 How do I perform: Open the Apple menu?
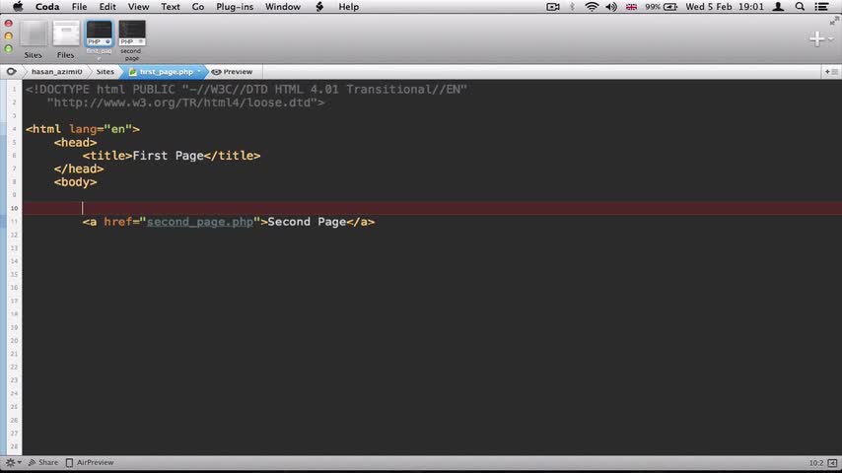point(18,7)
